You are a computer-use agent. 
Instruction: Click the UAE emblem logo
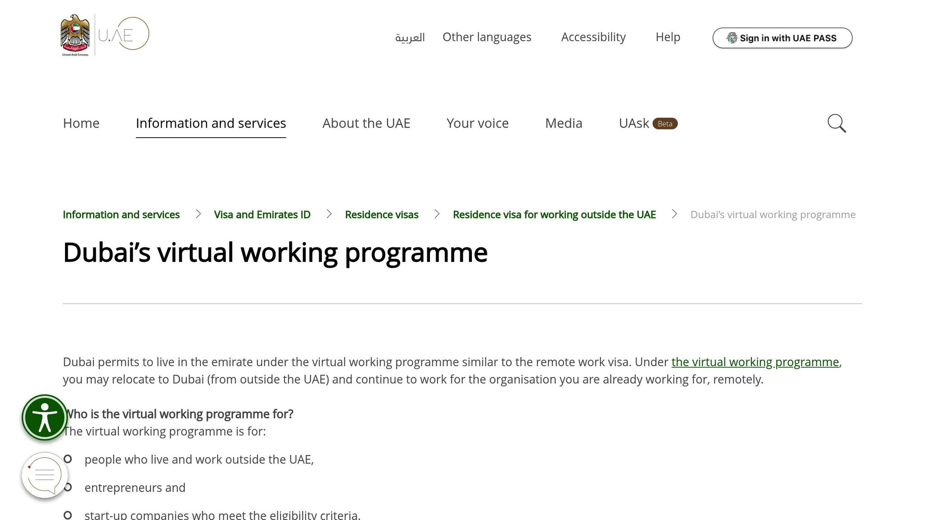[76, 32]
